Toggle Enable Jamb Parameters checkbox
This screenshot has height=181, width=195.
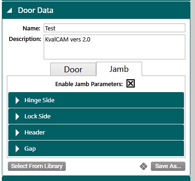click(131, 83)
